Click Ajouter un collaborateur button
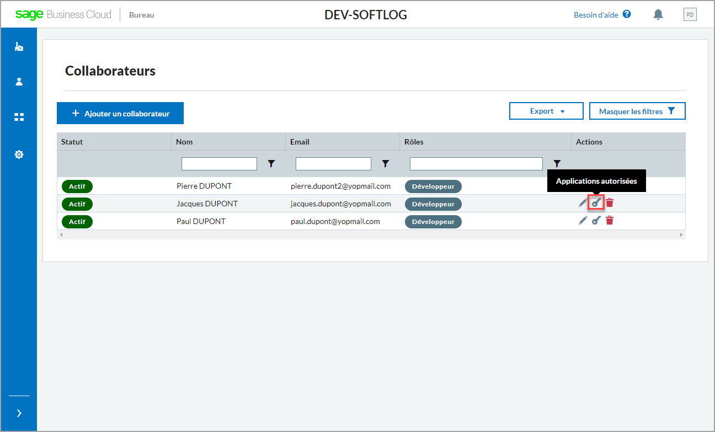Screen dimensions: 715x432 point(120,113)
